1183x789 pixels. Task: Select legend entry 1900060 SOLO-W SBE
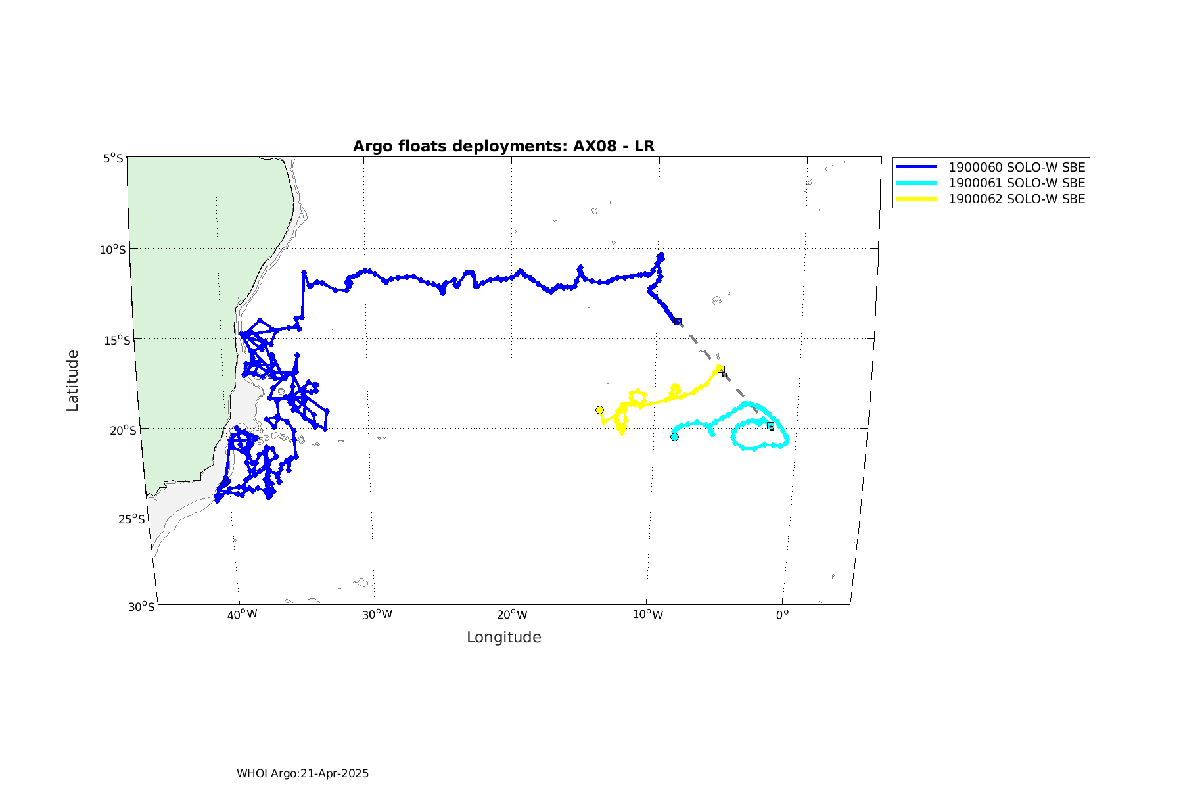1016,168
